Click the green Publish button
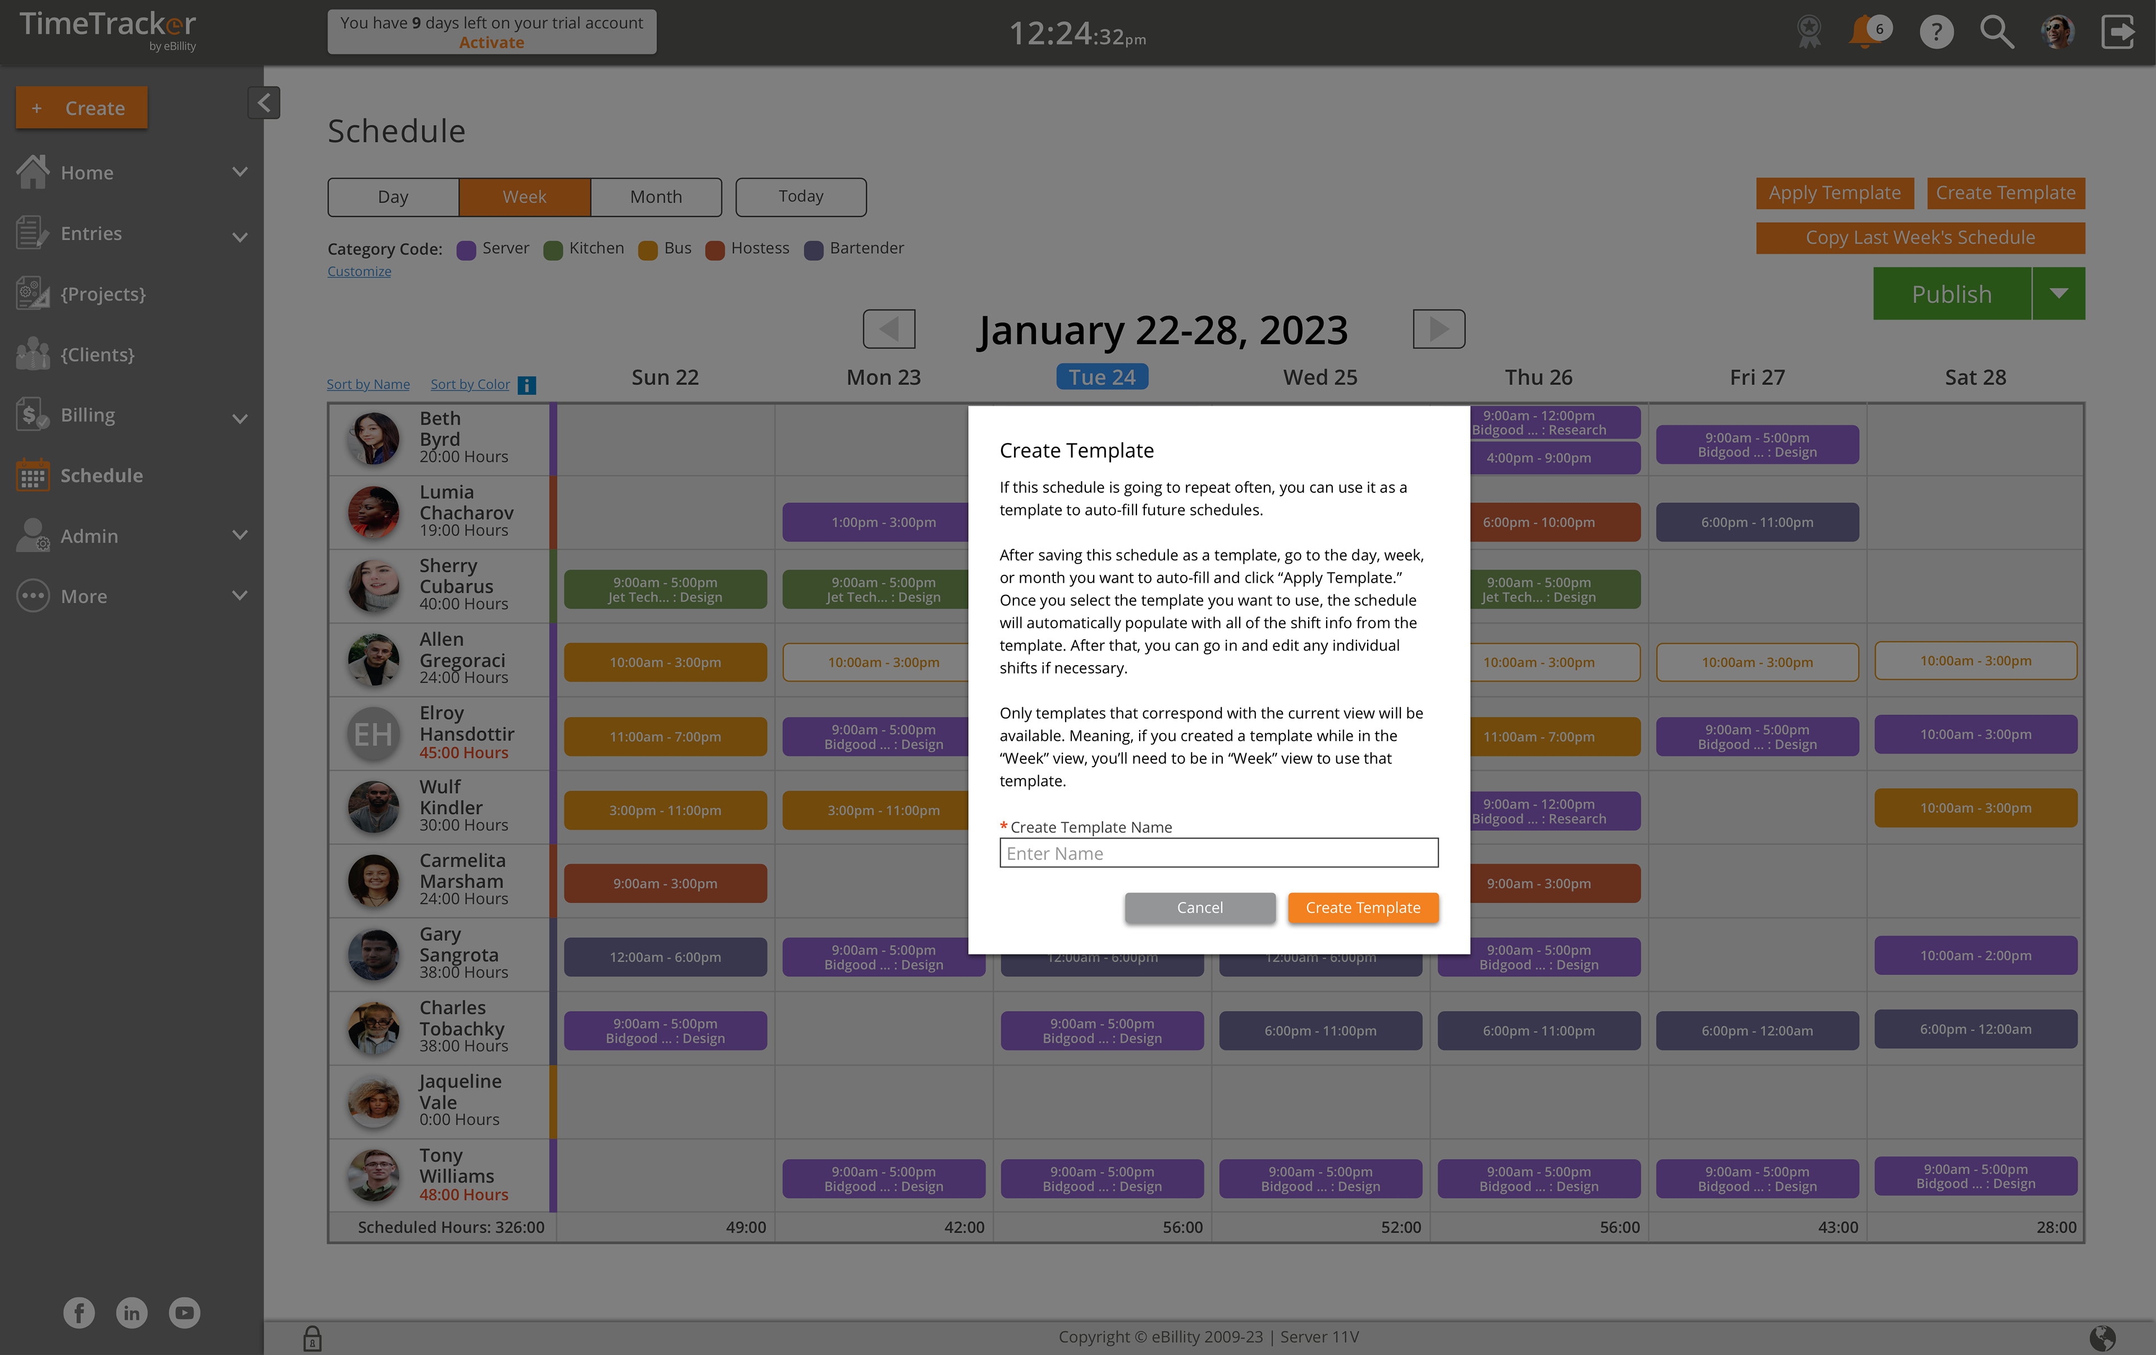 pyautogui.click(x=1952, y=294)
